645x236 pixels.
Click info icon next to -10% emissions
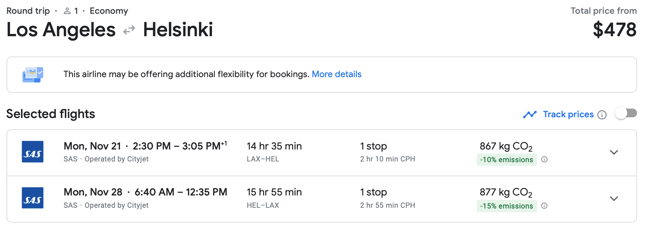pos(544,160)
